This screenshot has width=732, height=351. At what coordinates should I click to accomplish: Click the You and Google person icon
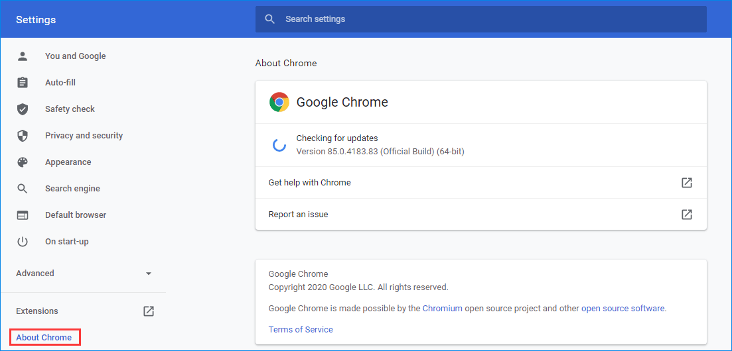click(x=23, y=56)
